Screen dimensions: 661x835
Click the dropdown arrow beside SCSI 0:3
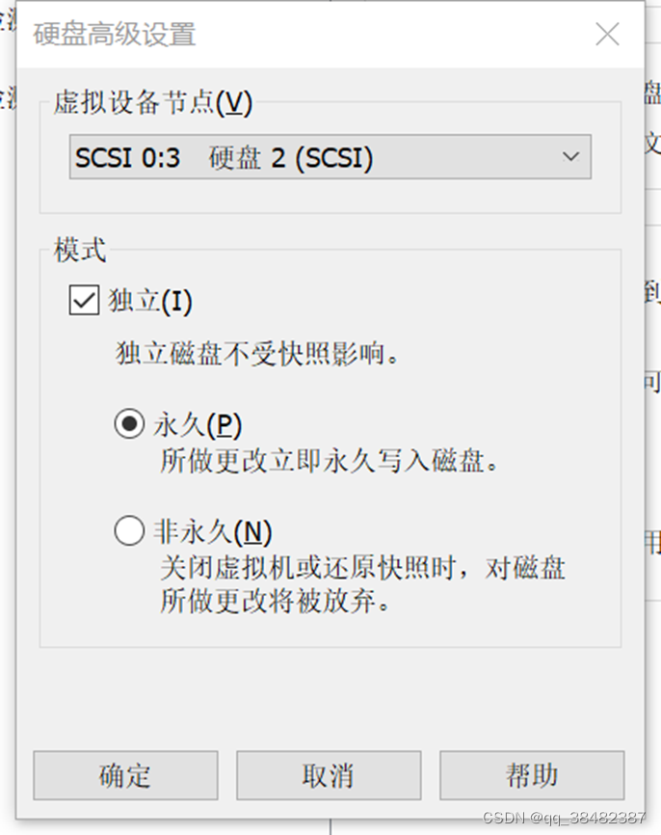click(x=570, y=156)
